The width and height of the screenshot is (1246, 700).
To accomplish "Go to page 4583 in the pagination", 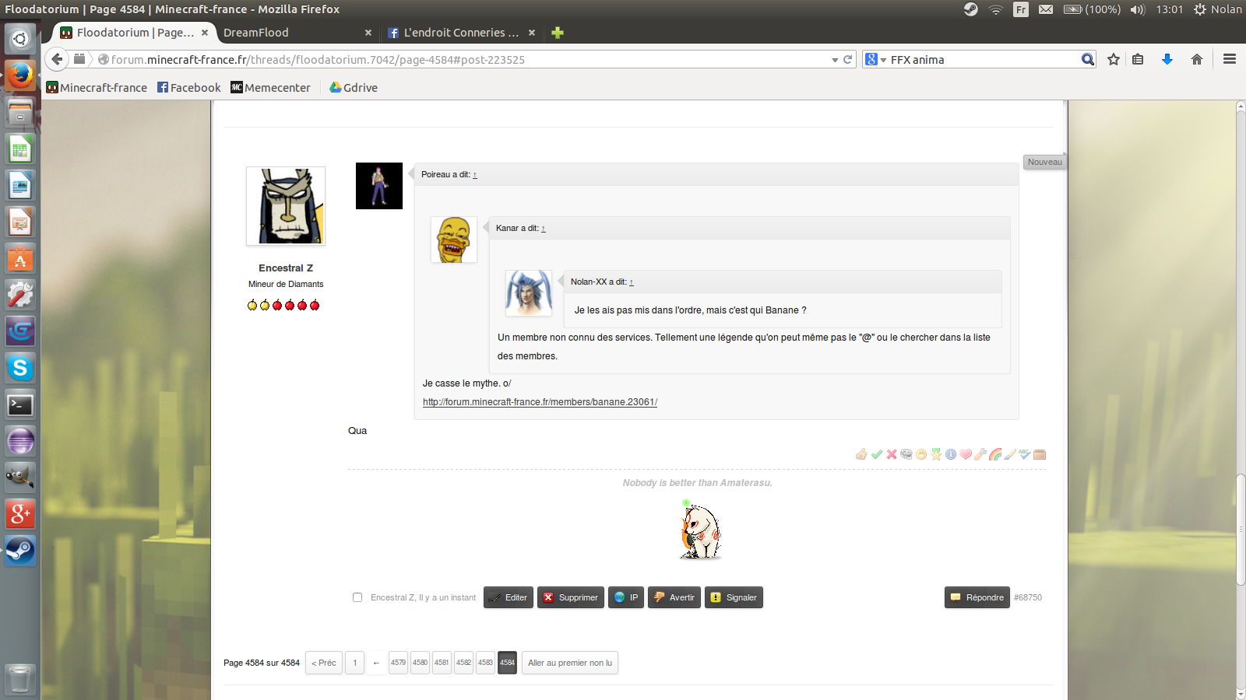I will click(x=485, y=663).
